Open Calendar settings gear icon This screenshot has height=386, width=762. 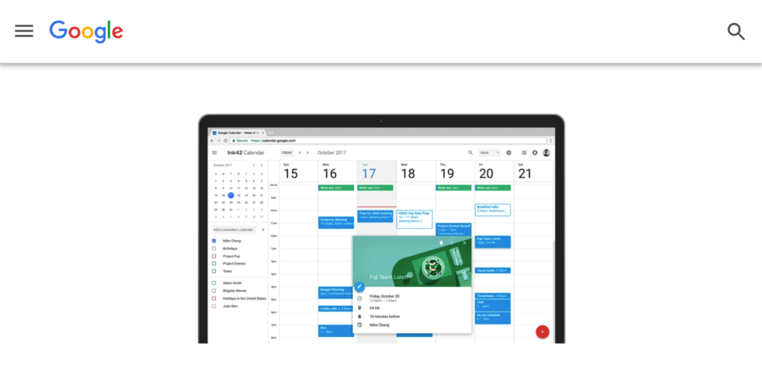point(509,152)
